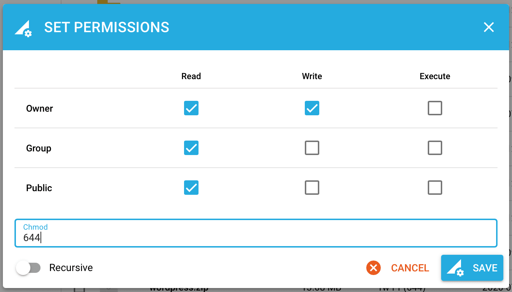Enable Public Execute permission

pos(435,188)
